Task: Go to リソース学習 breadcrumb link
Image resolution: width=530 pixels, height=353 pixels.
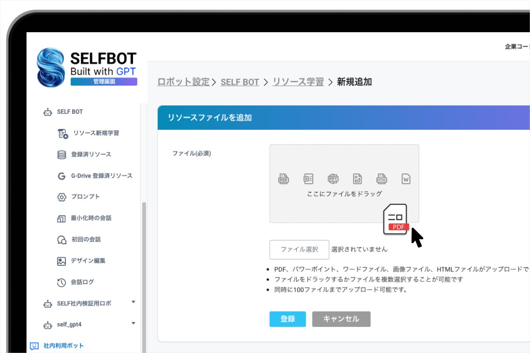Action: click(x=298, y=82)
